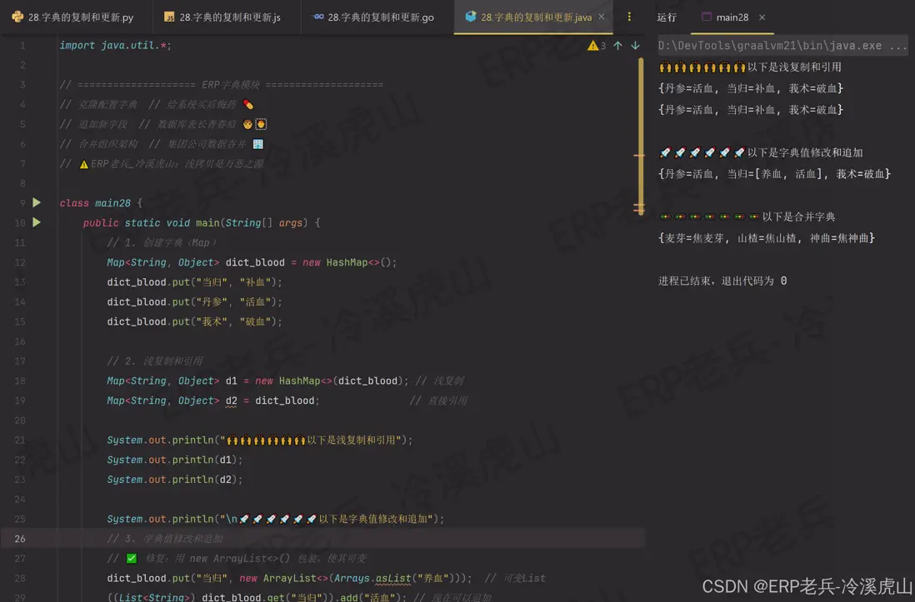Go to previous highlighted problem arrow
The width and height of the screenshot is (915, 602).
[x=617, y=46]
